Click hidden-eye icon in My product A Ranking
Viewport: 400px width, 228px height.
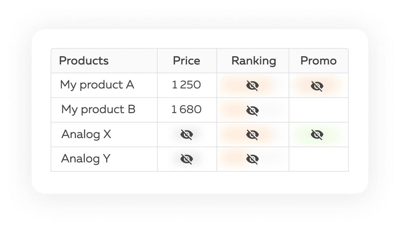(x=253, y=86)
